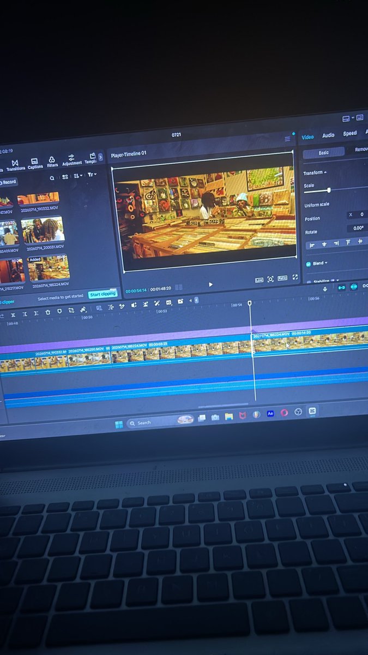Viewport: 368px width, 655px height.
Task: Align clip to the left edge
Action: (312, 245)
